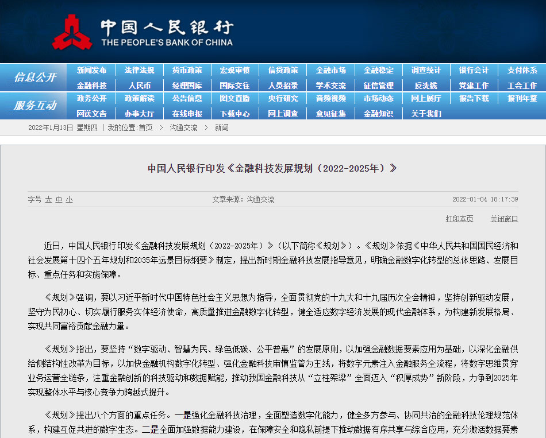The image size is (546, 438).
Task: Go to 国际交往 section
Action: pos(234,86)
